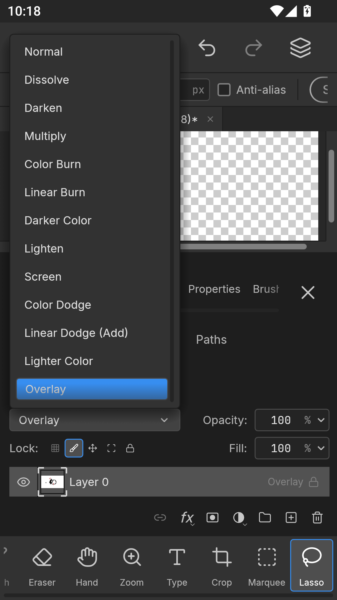Click the Fill value field
The height and width of the screenshot is (600, 337).
pyautogui.click(x=281, y=448)
